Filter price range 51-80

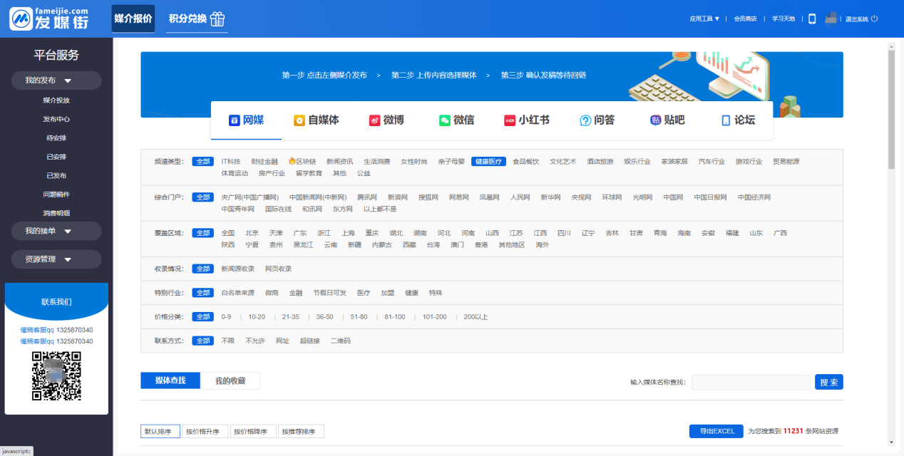click(359, 316)
